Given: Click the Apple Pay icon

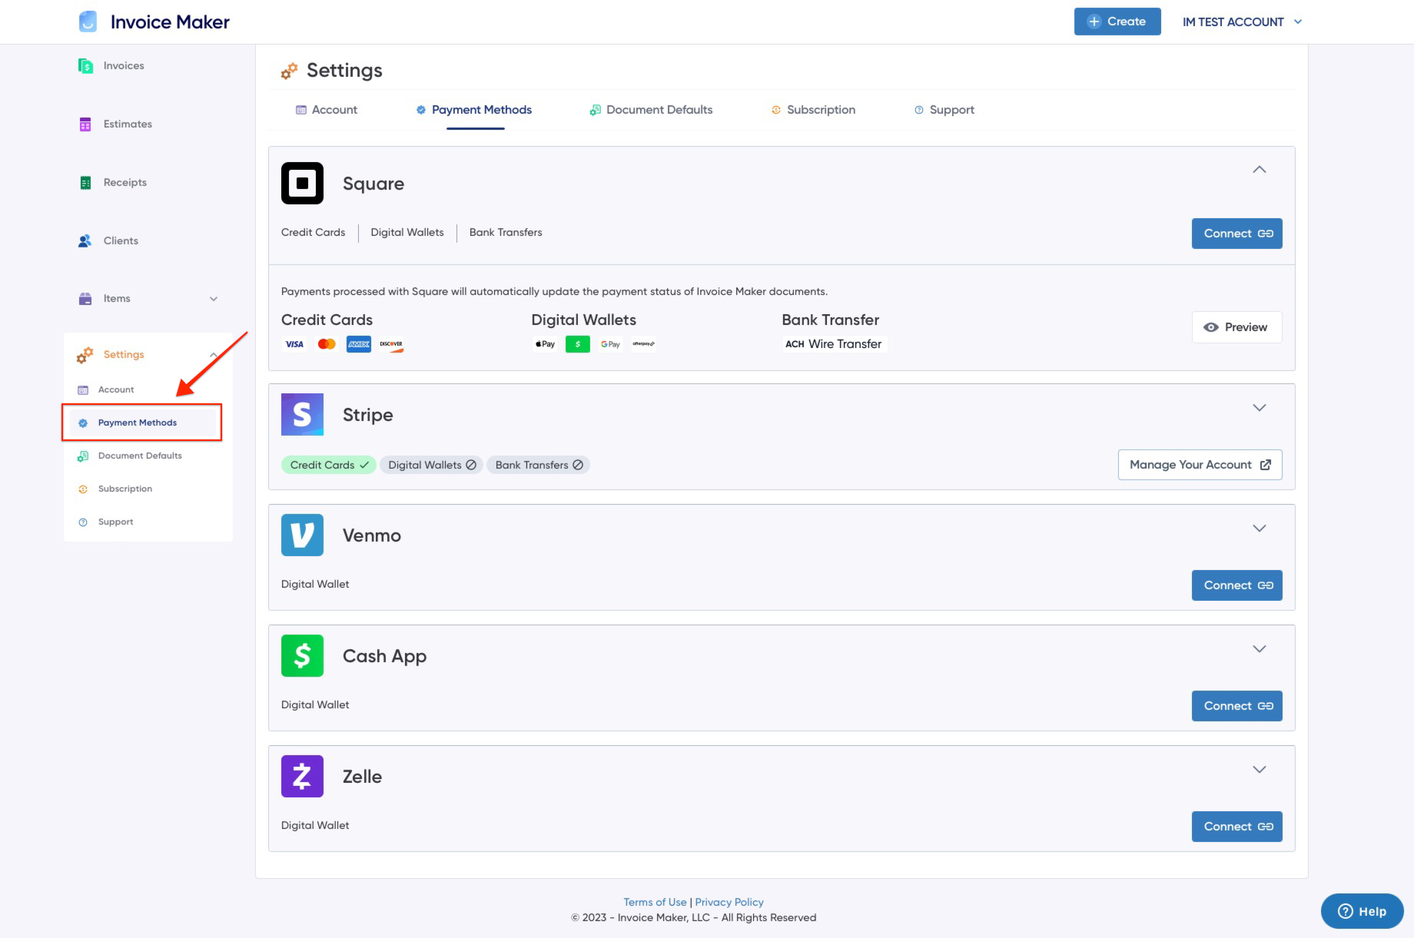Looking at the screenshot, I should click(x=546, y=344).
